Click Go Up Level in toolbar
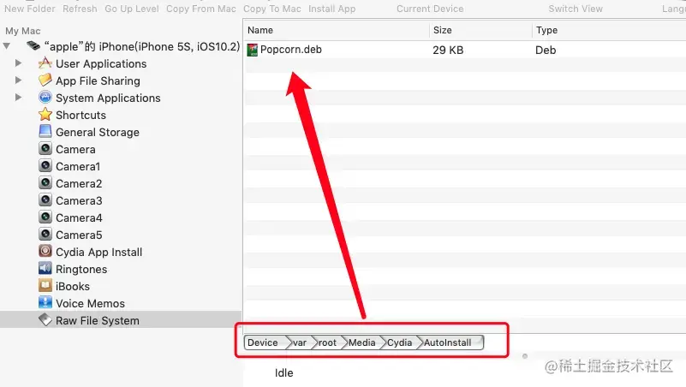The image size is (686, 387). [132, 9]
